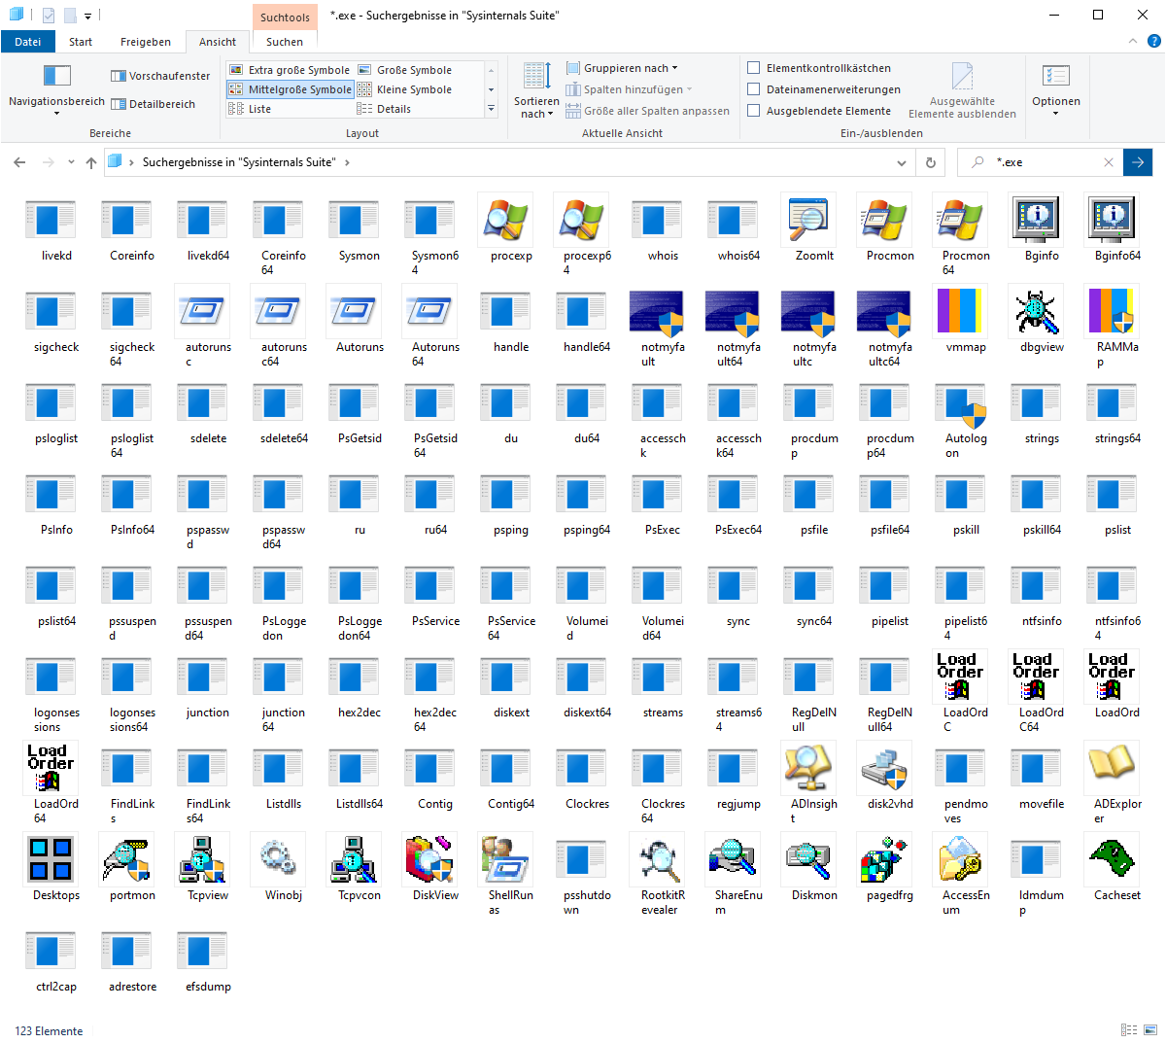
Task: Select the dbgview bug icon
Action: (x=1036, y=311)
